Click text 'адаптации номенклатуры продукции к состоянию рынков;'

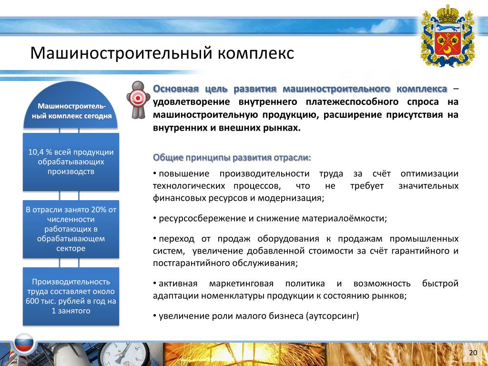pyautogui.click(x=280, y=295)
